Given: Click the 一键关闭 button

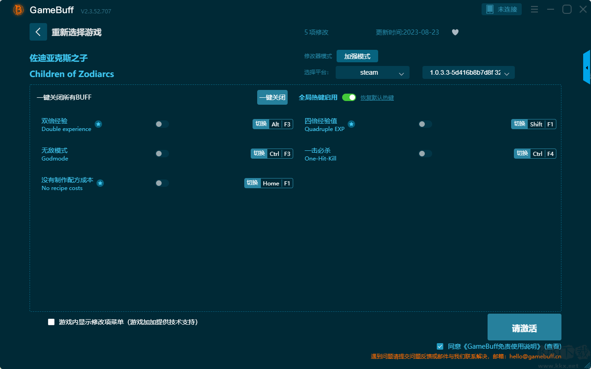Looking at the screenshot, I should point(272,97).
